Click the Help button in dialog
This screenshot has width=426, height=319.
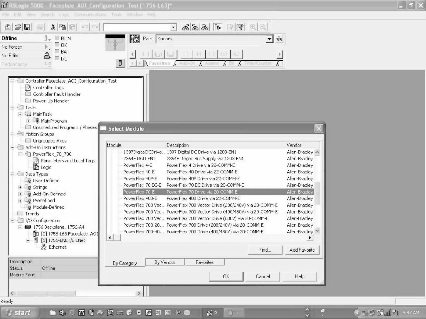pos(300,276)
